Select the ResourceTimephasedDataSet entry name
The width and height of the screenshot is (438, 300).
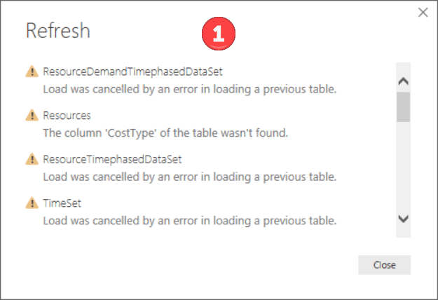112,160
